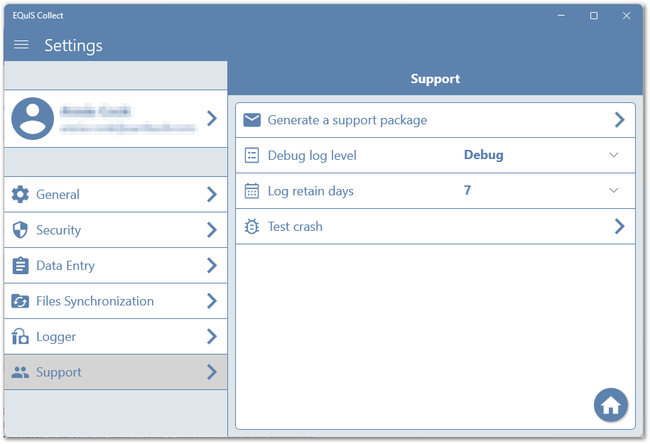Select the Security shield icon
This screenshot has width=650, height=444.
(20, 229)
